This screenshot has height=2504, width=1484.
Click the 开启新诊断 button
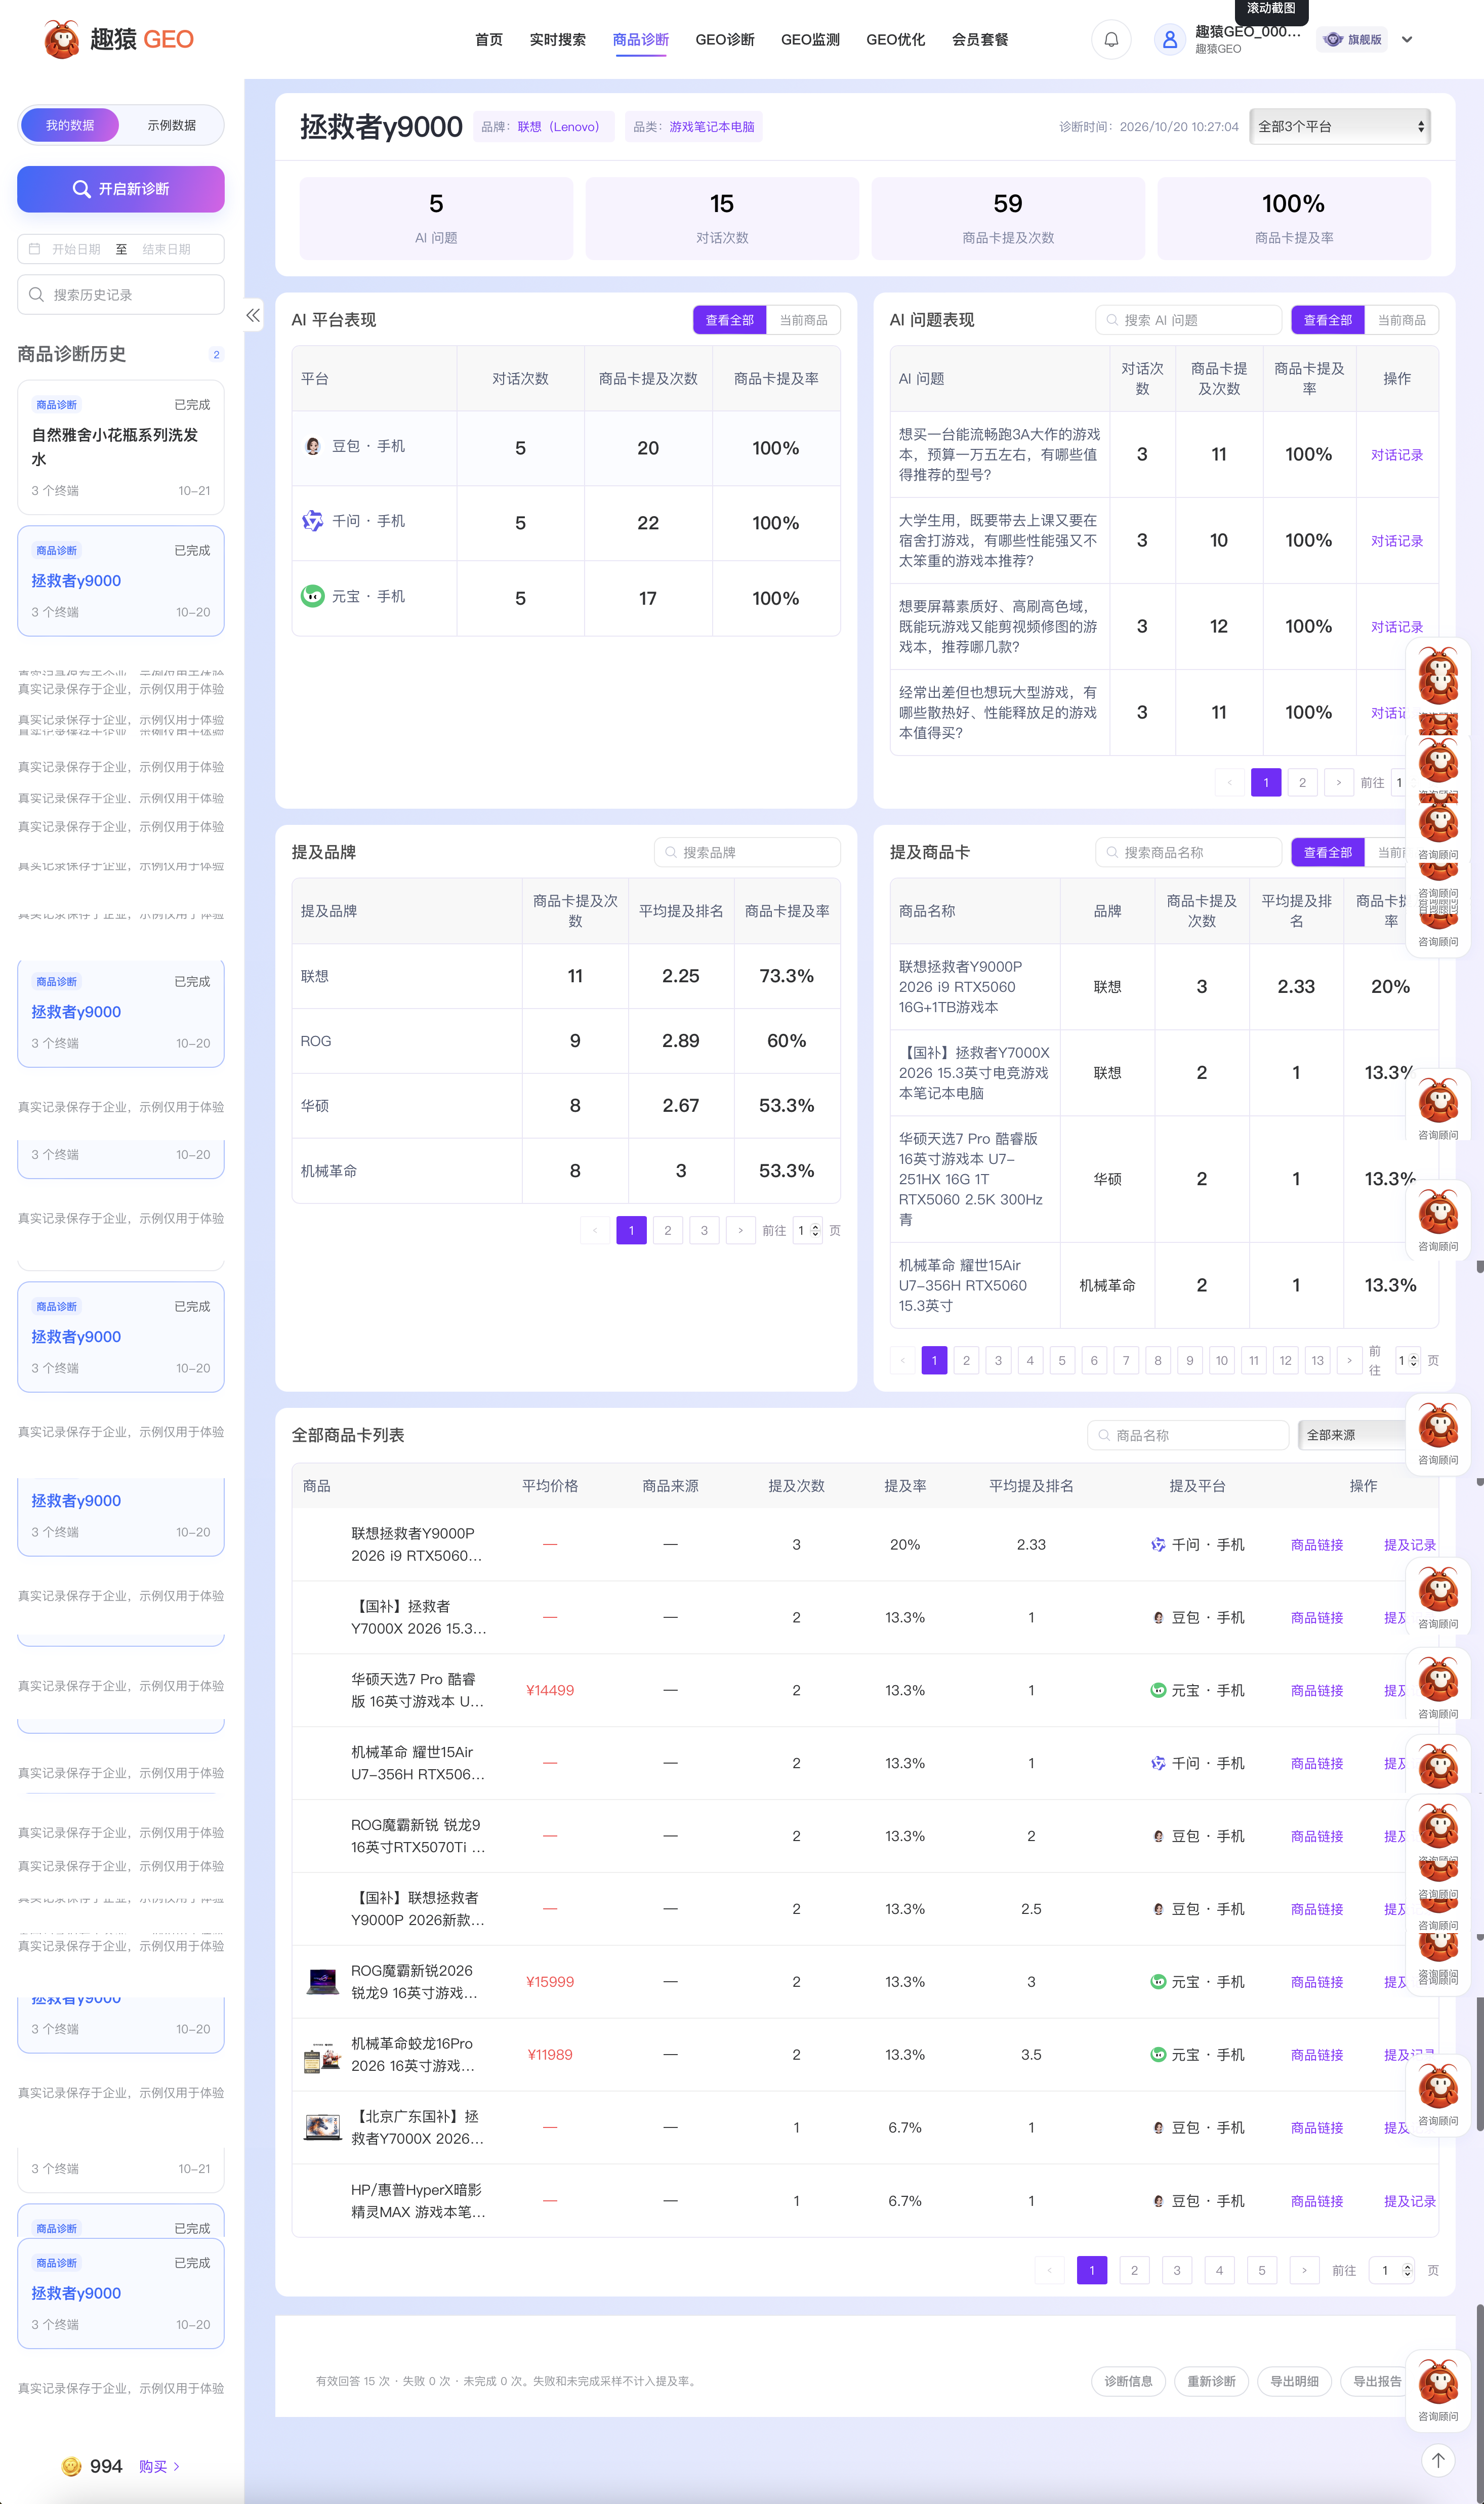121,189
